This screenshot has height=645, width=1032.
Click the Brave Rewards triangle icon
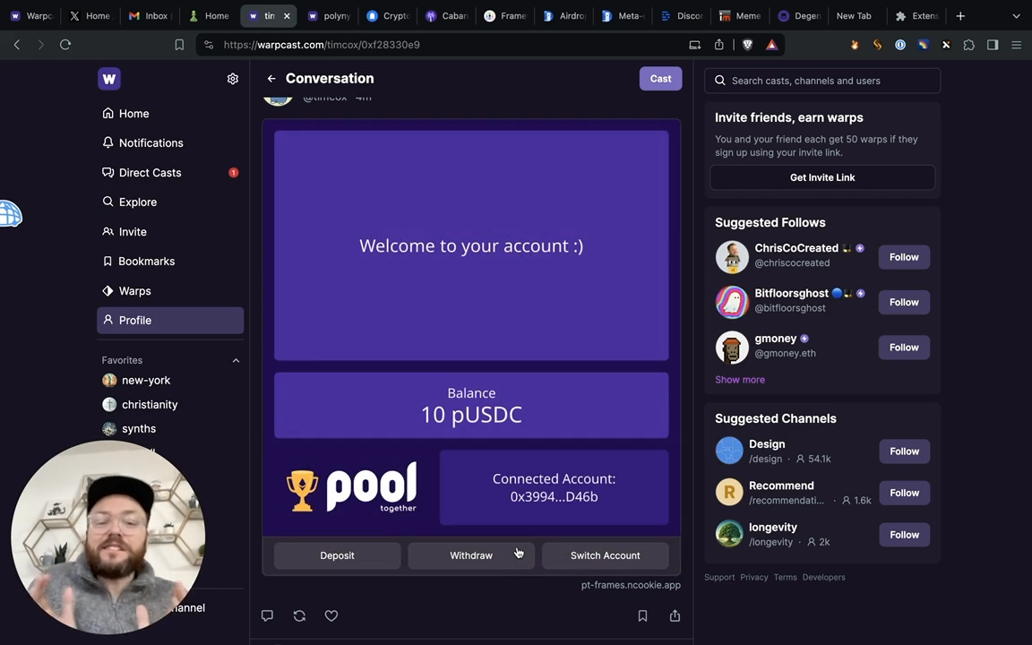771,45
